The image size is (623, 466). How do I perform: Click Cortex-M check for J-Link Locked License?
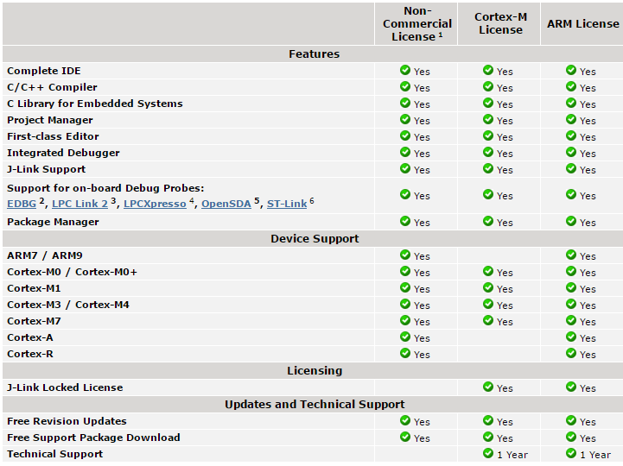pyautogui.click(x=488, y=387)
